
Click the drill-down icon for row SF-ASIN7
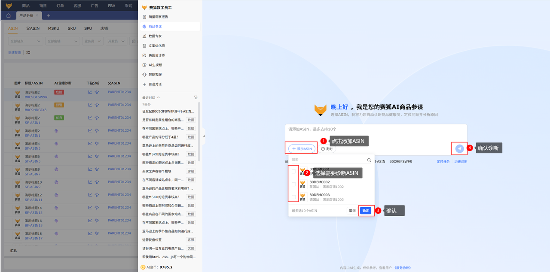[x=97, y=169]
